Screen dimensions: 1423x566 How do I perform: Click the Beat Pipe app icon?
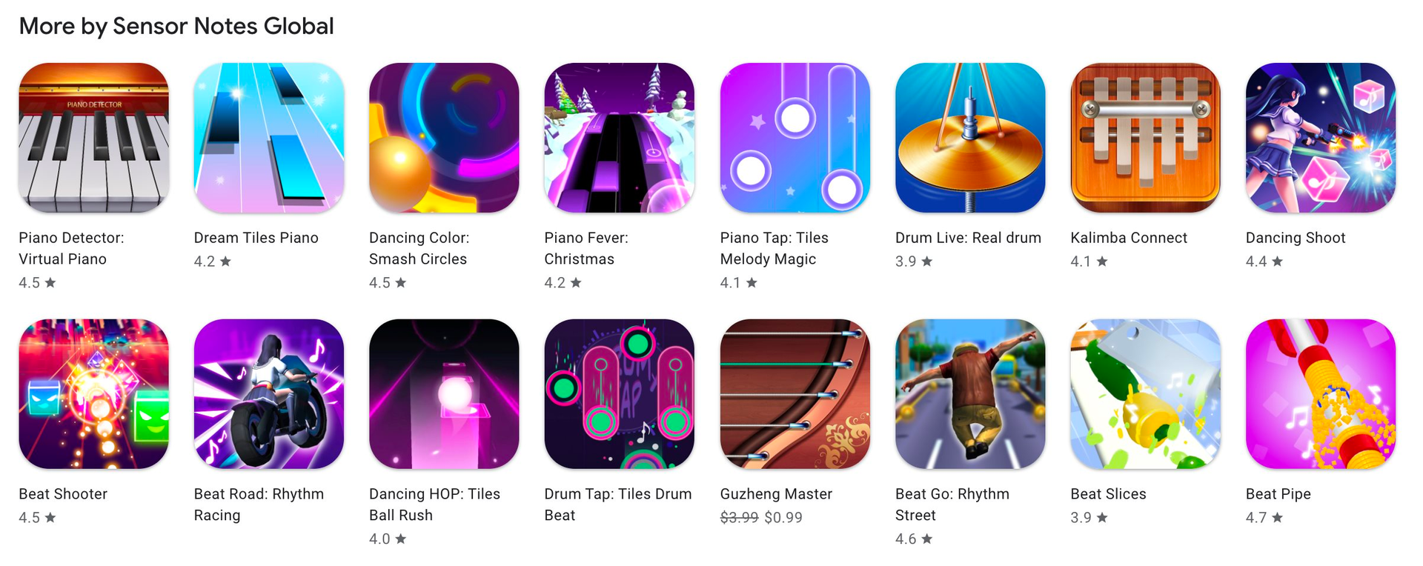(1321, 394)
